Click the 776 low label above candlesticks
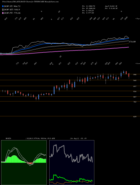The height and width of the screenshot is (185, 140). pyautogui.click(x=17, y=64)
